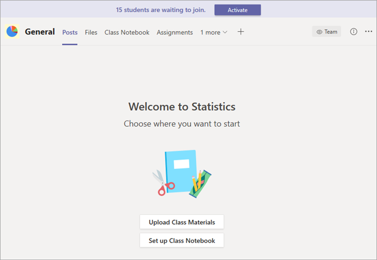Click Upload Class Materials button
377x260 pixels.
coord(182,222)
